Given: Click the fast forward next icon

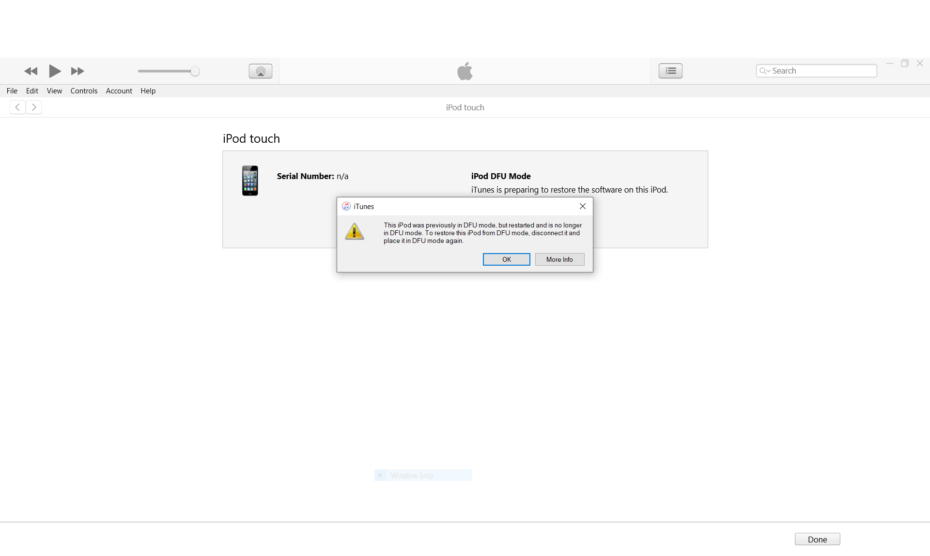Looking at the screenshot, I should [77, 71].
